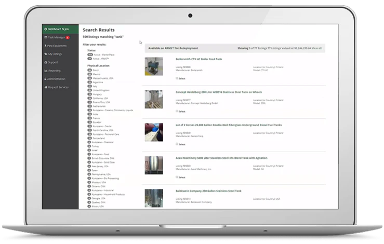Image resolution: width=384 pixels, height=244 pixels.
Task: Tick Select for Concept Heidelberg 200 Liter tank
Action: point(177,111)
